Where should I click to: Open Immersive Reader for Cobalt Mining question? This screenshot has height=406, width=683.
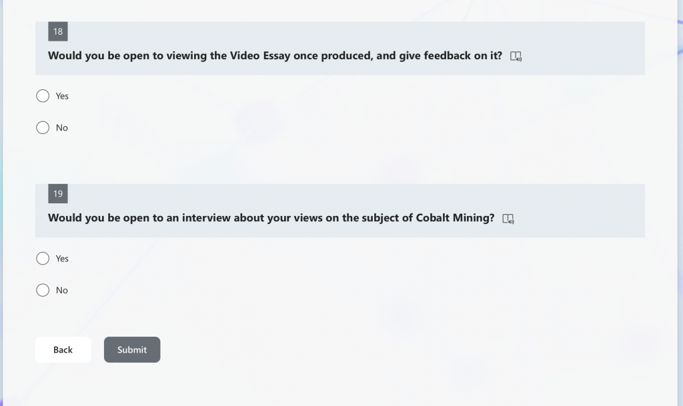508,219
